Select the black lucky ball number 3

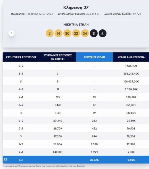tap(94, 33)
